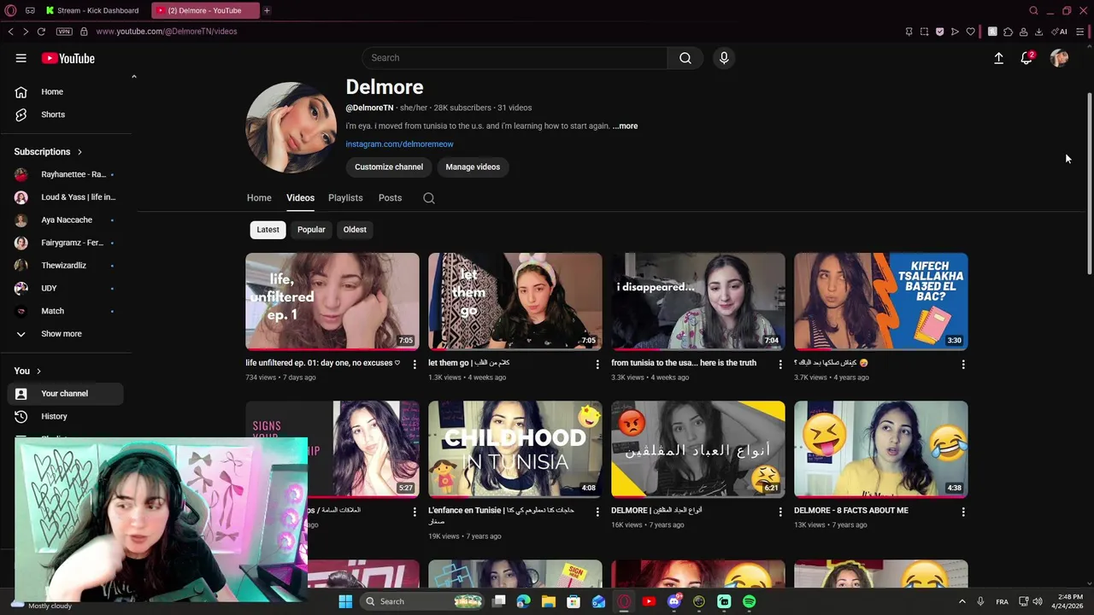Image resolution: width=1094 pixels, height=615 pixels.
Task: Open File Explorer from the taskbar
Action: pos(549,601)
